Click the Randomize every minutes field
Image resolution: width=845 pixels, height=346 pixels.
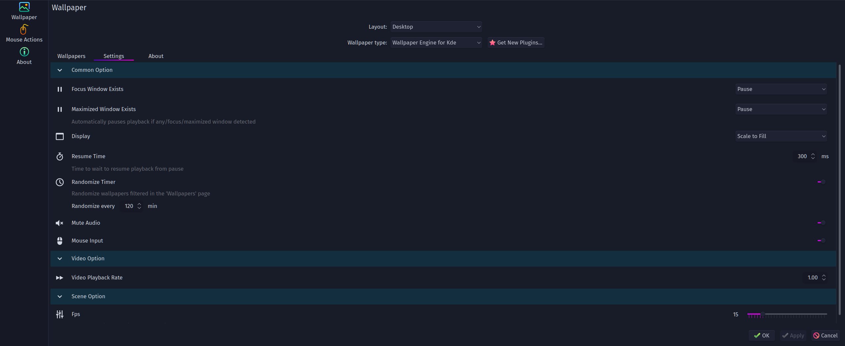[129, 206]
